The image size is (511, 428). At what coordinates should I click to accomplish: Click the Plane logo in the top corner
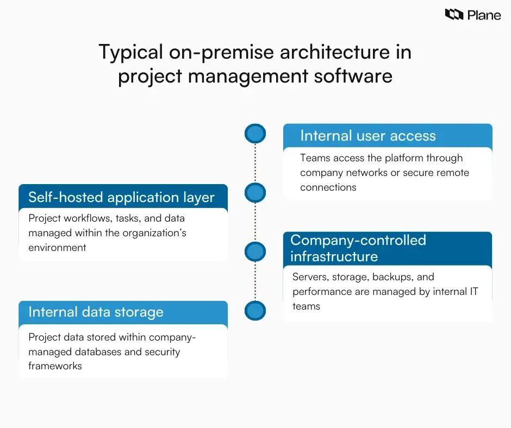[x=473, y=15]
